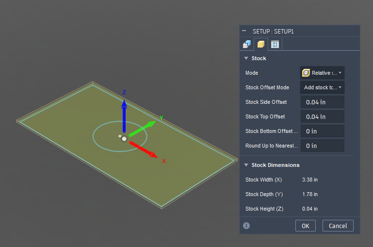Collapse the Stock section triangle

(x=246, y=58)
